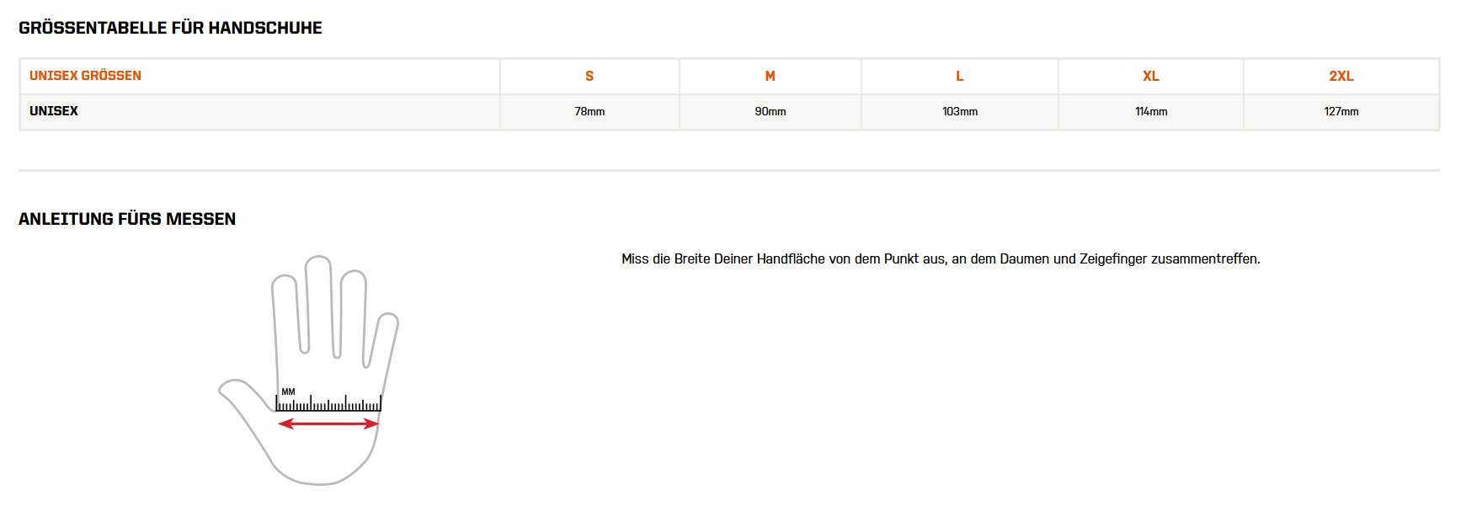Select the 2XL size column header
This screenshot has height=506, width=1466.
tap(1341, 76)
